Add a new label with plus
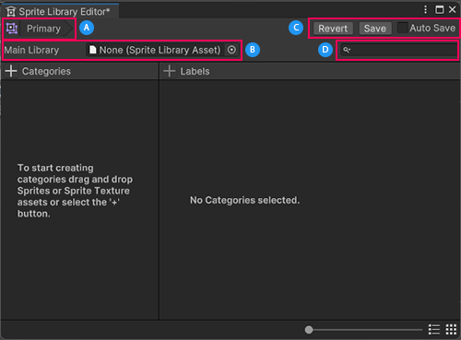461x340 pixels. tap(169, 71)
